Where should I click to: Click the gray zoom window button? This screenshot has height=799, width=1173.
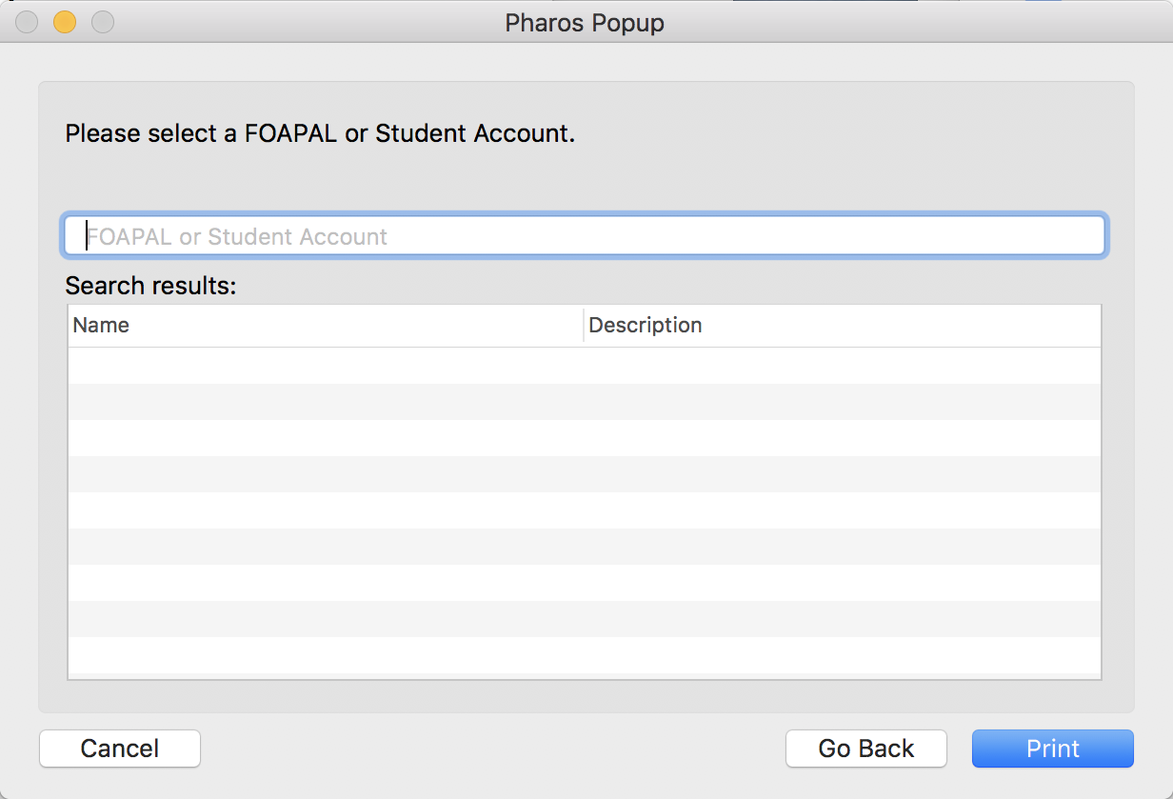[x=103, y=22]
